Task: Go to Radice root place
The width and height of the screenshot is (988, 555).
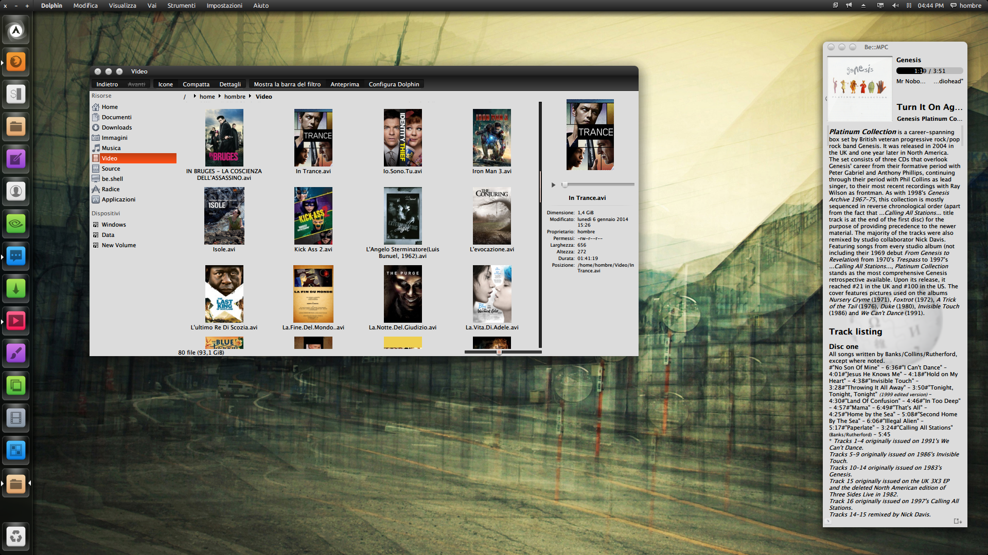Action: [110, 189]
